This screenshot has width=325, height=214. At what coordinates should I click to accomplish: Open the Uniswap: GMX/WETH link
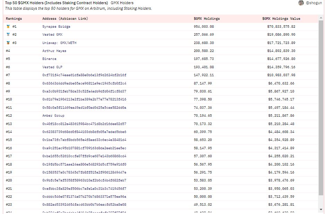coord(59,43)
